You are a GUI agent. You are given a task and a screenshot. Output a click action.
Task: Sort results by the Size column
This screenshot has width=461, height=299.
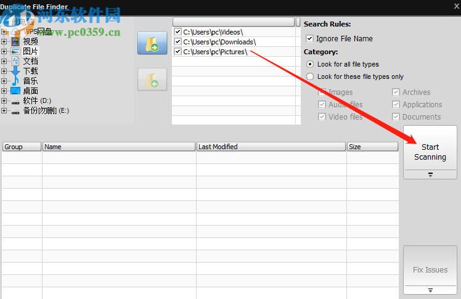[372, 147]
